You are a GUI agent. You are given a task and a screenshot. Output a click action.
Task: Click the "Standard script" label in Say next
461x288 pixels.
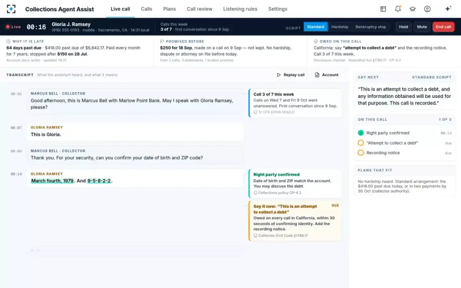pyautogui.click(x=432, y=77)
